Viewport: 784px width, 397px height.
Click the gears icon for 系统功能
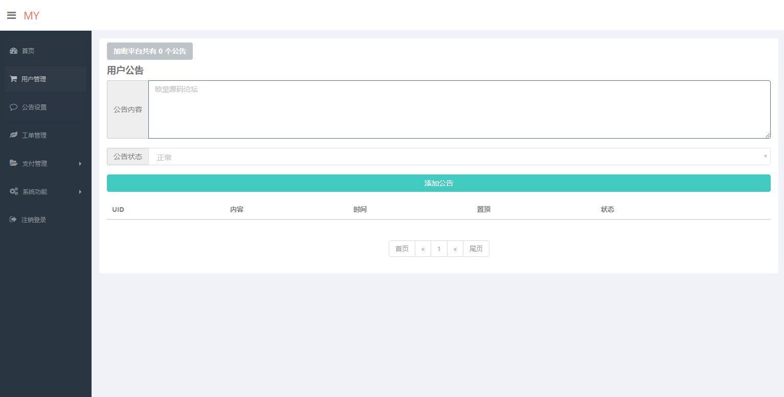[x=13, y=191]
